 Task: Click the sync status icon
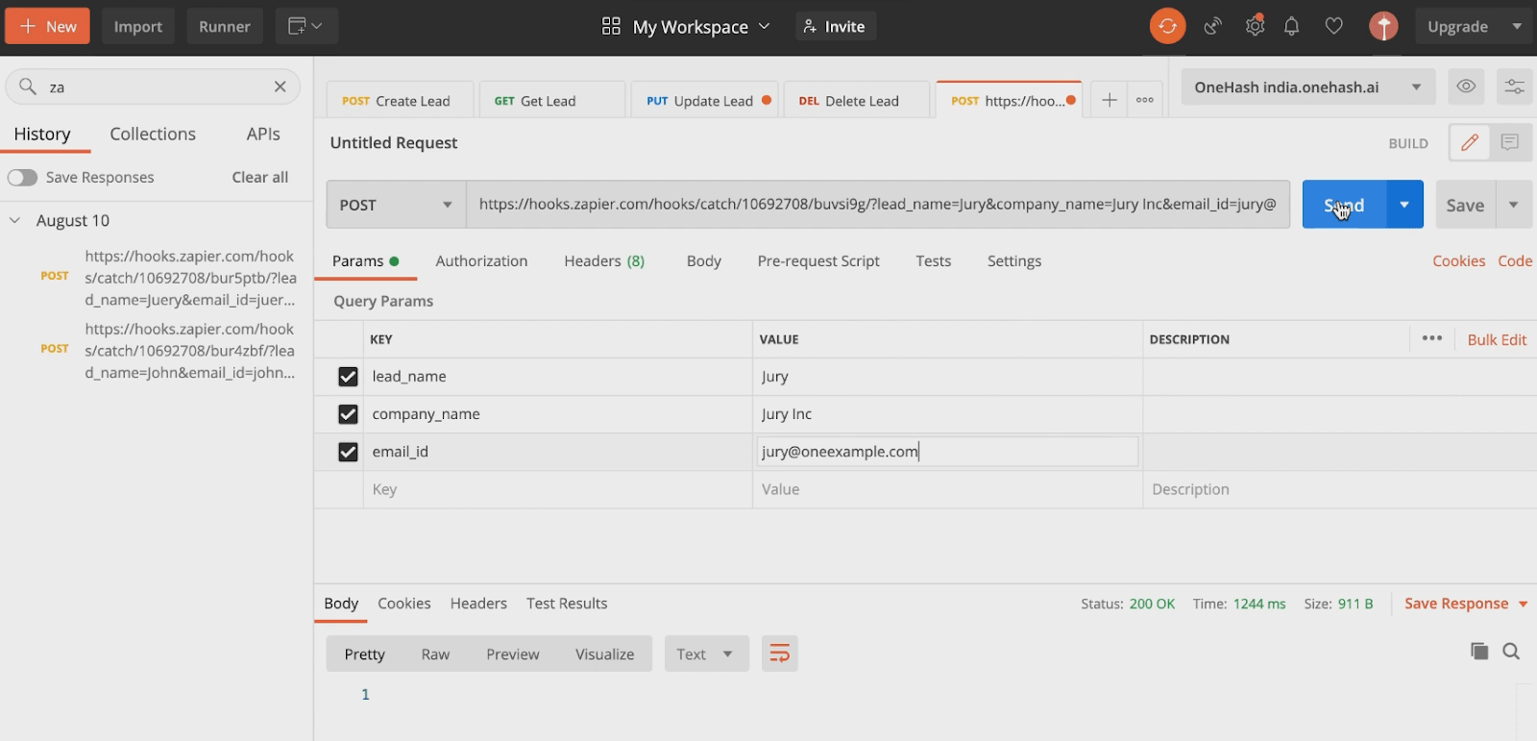(x=1167, y=26)
